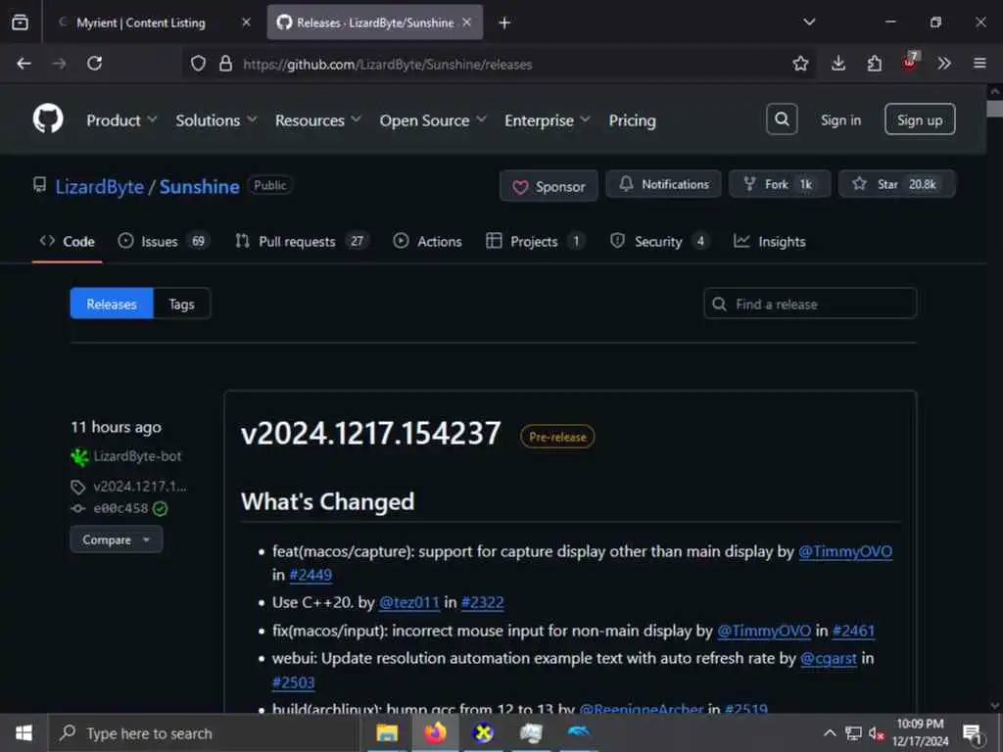This screenshot has width=1003, height=752.
Task: Click the LizardByte-bot avatar icon
Action: click(79, 456)
